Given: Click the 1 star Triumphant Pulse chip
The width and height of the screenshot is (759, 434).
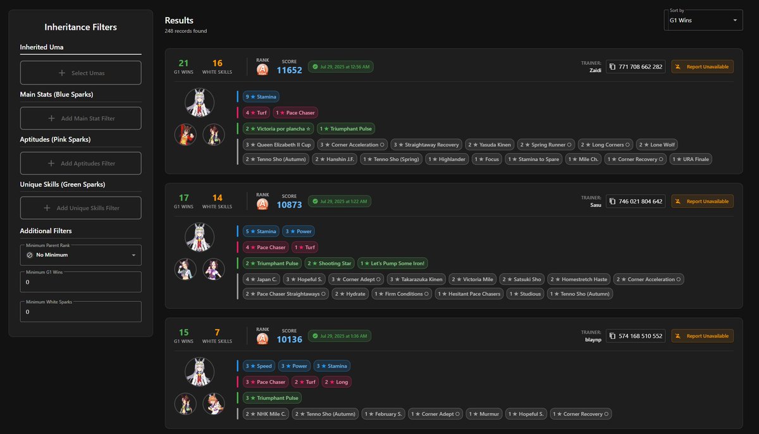Looking at the screenshot, I should pyautogui.click(x=346, y=128).
